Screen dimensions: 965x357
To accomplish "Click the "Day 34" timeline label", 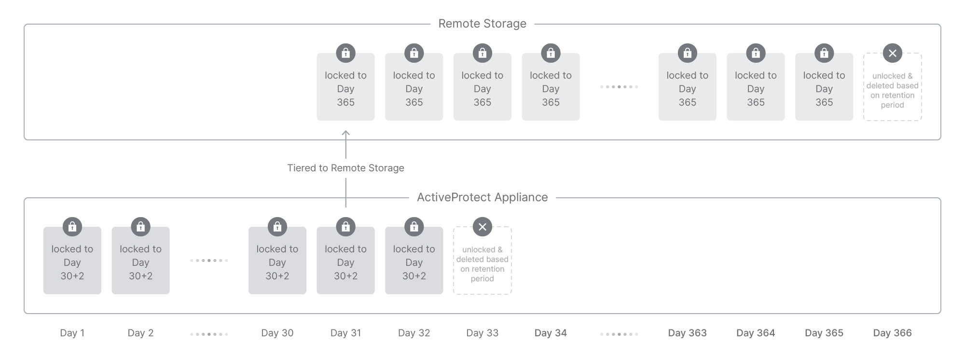I will click(551, 333).
